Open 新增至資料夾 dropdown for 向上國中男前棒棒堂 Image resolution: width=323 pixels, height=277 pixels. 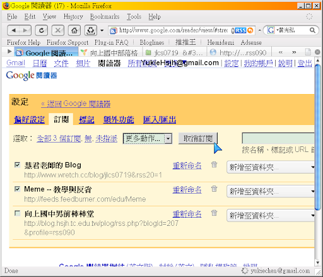click(x=271, y=215)
